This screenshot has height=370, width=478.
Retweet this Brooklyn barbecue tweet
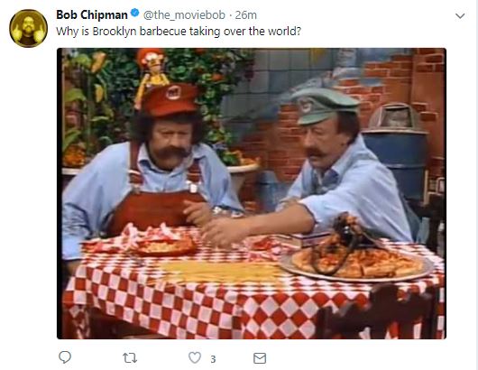130,357
